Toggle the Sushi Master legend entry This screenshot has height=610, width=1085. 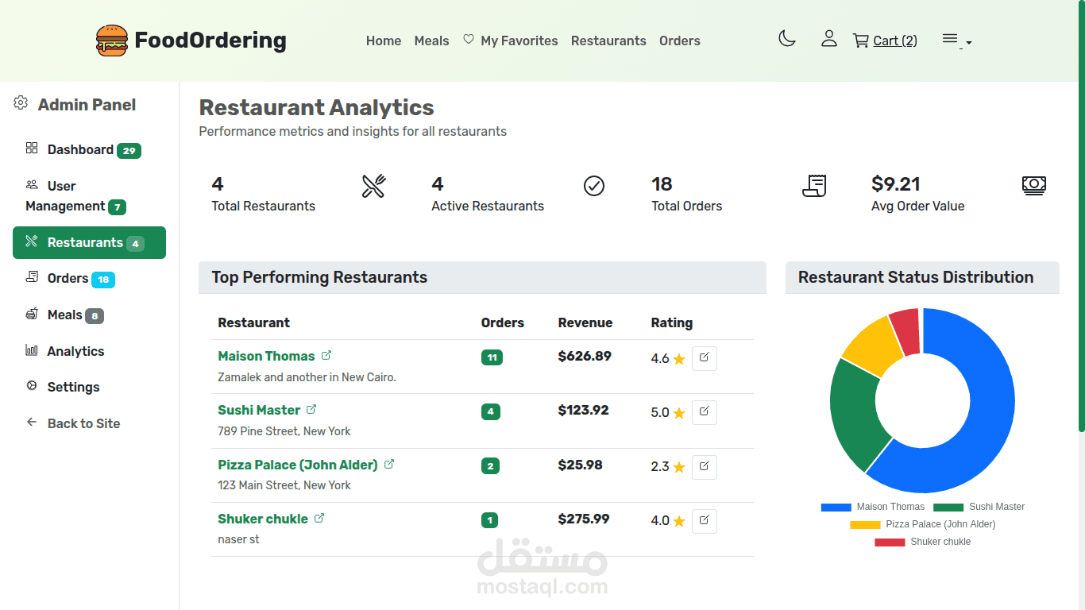(x=979, y=507)
